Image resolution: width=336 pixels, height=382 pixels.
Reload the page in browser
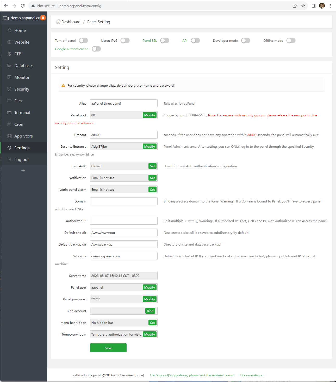pos(23,6)
